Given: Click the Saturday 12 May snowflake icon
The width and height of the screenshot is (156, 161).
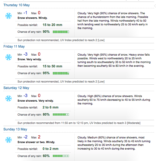Looking at the screenshot, I should click(x=8, y=99).
